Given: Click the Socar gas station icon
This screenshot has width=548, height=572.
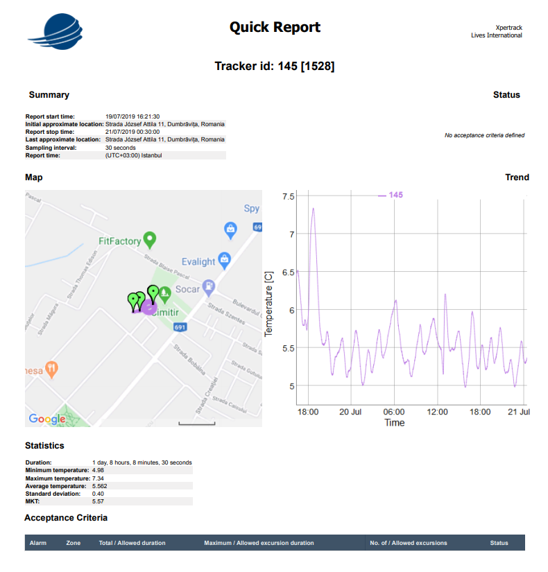Looking at the screenshot, I should coord(207,287).
